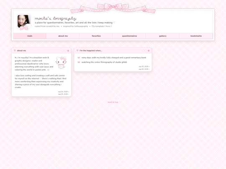The image size is (226, 169).
Task: Click the heart emoji after pastel pink
Action: [48, 70]
